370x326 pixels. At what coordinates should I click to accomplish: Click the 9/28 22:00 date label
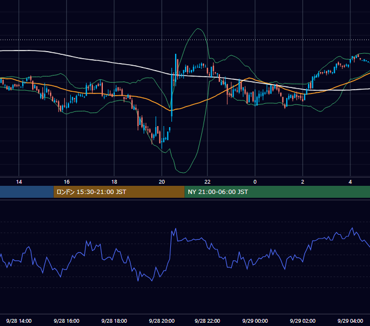pyautogui.click(x=207, y=321)
